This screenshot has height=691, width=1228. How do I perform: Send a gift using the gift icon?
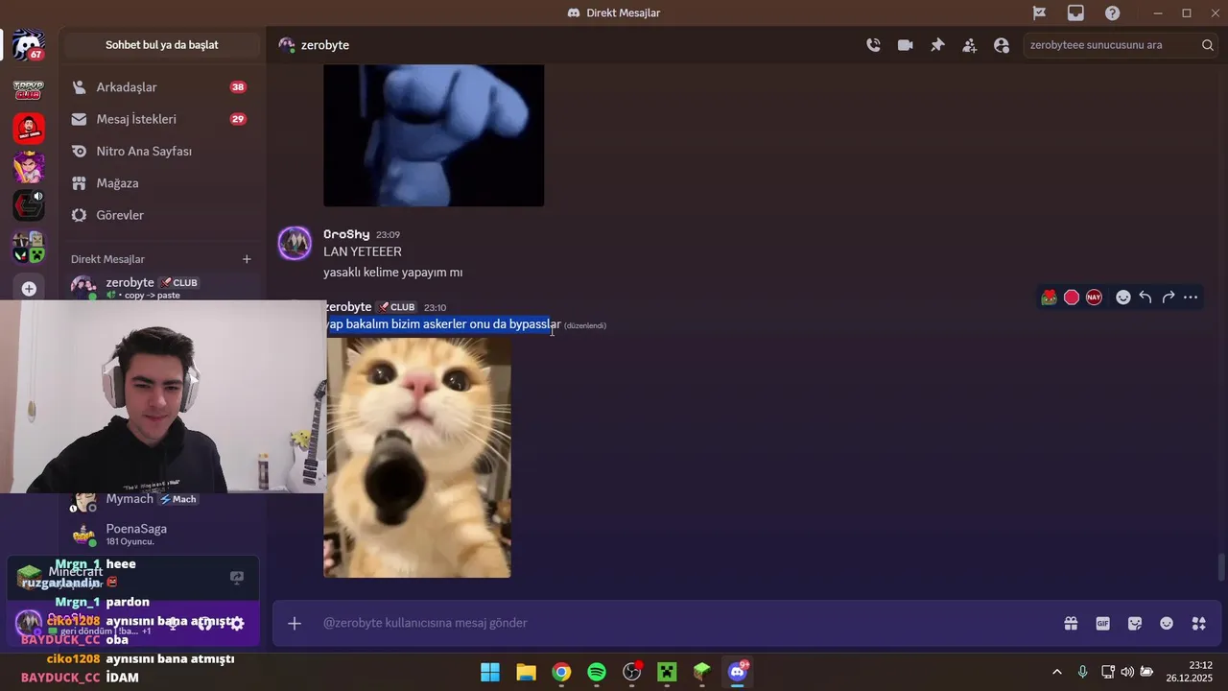(x=1071, y=623)
